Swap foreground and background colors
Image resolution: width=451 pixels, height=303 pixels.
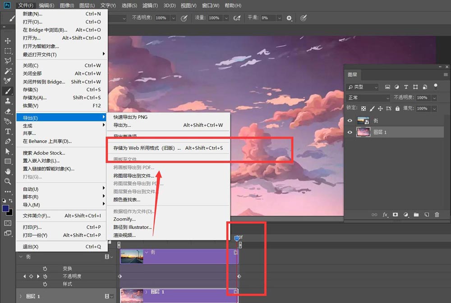pyautogui.click(x=11, y=200)
